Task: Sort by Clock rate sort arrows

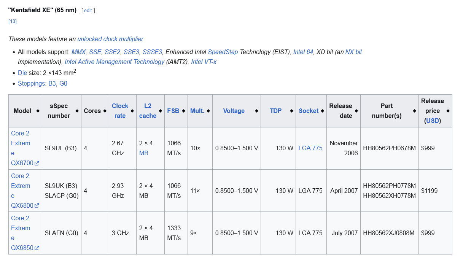Action: 132,111
